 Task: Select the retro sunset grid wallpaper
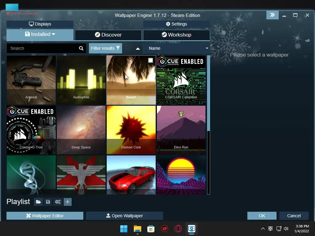coord(181,175)
